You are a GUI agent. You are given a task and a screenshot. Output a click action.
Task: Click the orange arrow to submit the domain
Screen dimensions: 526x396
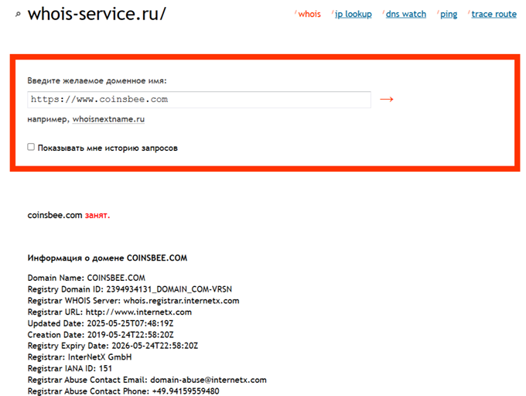[x=387, y=99]
